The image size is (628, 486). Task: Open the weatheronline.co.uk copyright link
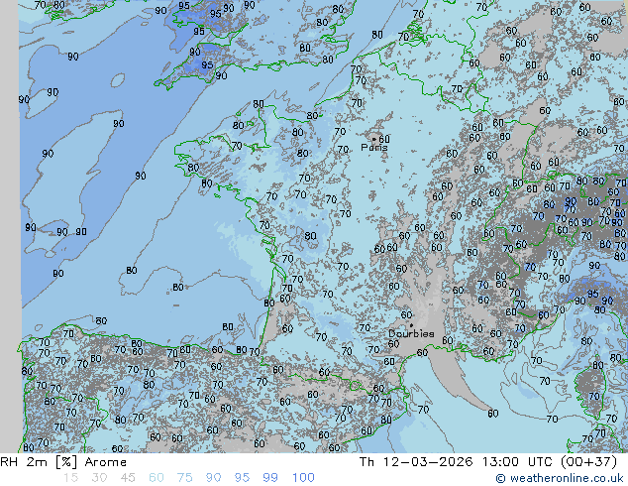(x=560, y=478)
